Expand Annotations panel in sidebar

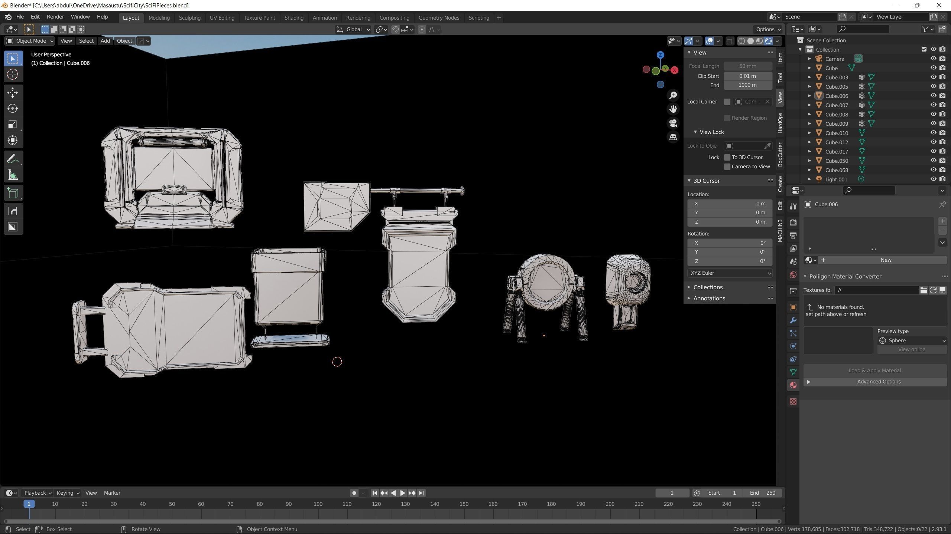click(x=709, y=299)
